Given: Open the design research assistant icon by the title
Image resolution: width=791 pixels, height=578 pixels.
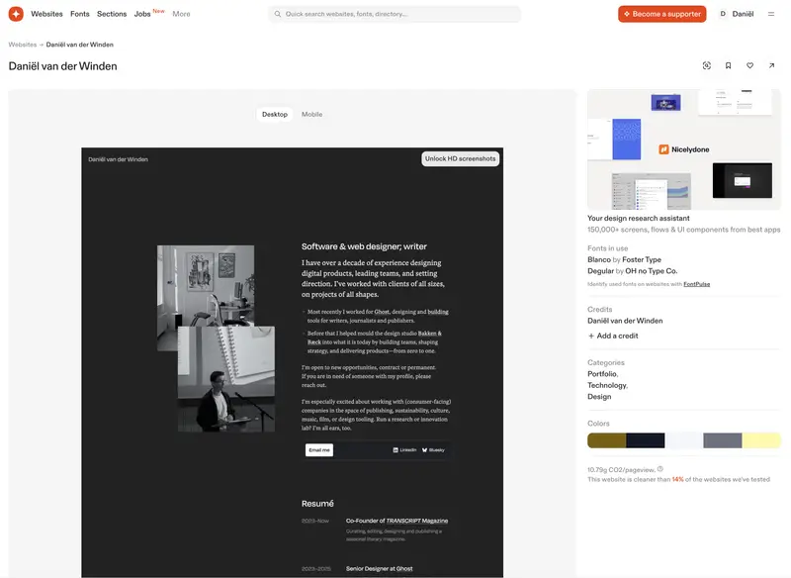Looking at the screenshot, I should click(706, 63).
